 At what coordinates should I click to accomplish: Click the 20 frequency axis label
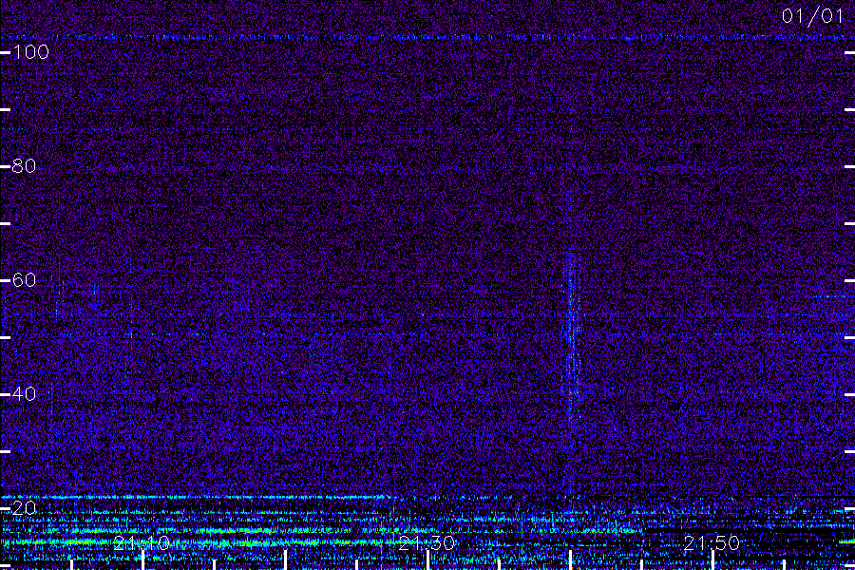24,508
